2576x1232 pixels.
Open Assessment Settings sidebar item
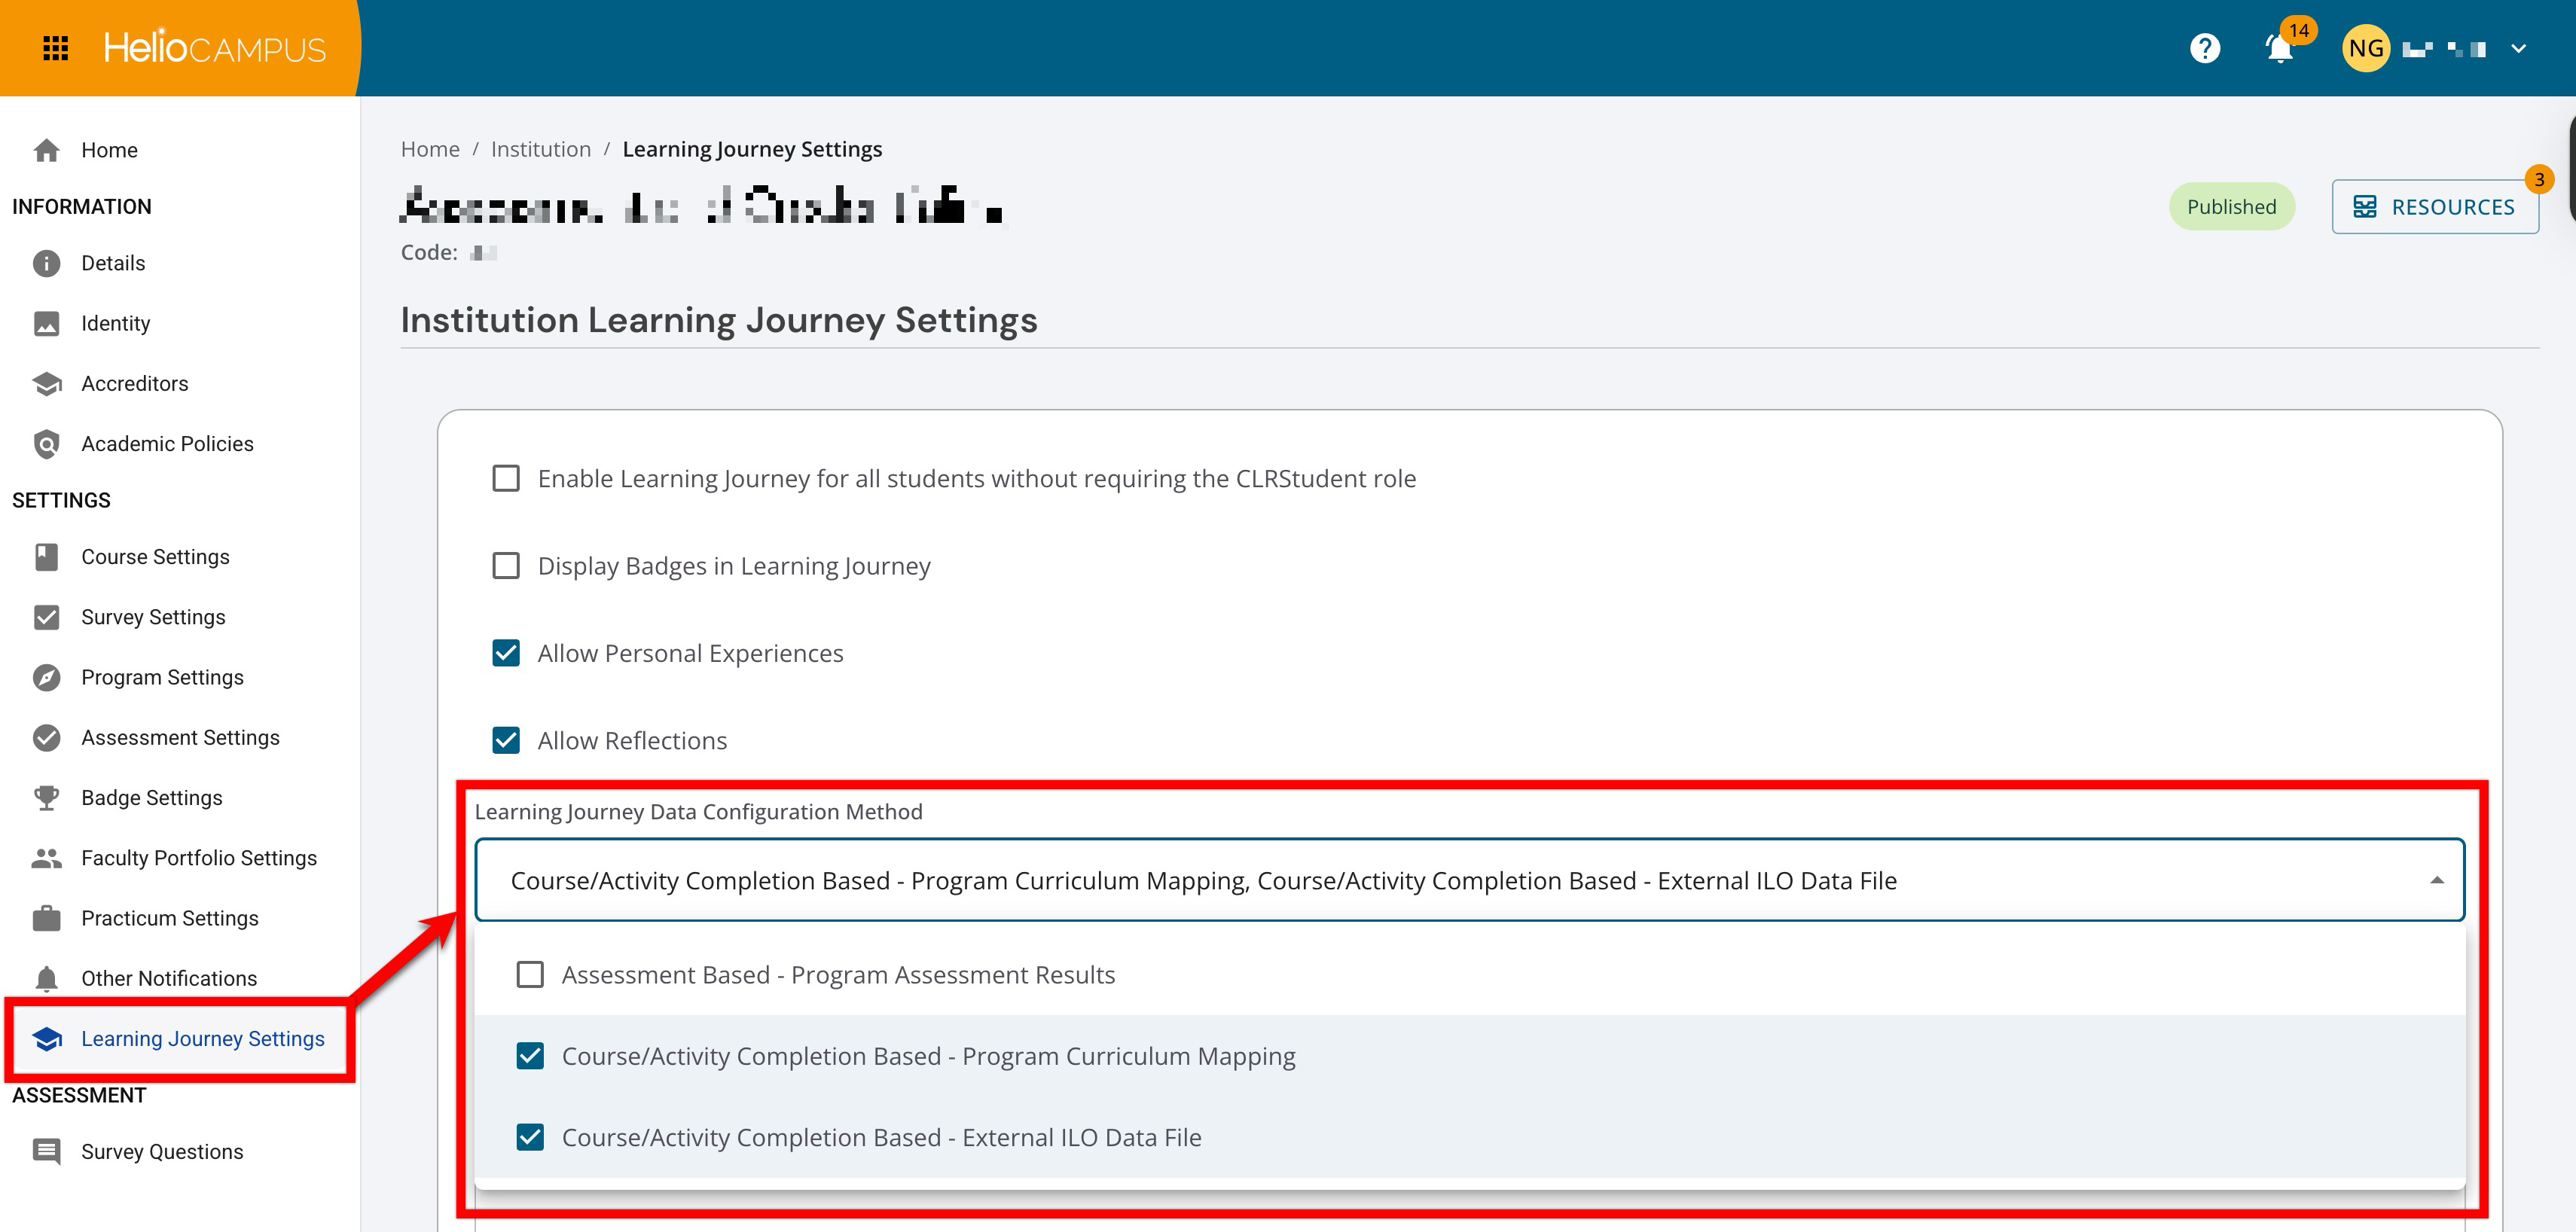pyautogui.click(x=180, y=737)
